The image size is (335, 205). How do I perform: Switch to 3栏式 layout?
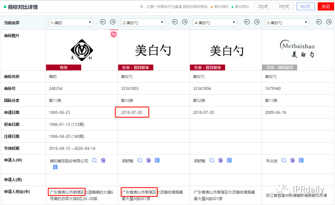click(284, 7)
